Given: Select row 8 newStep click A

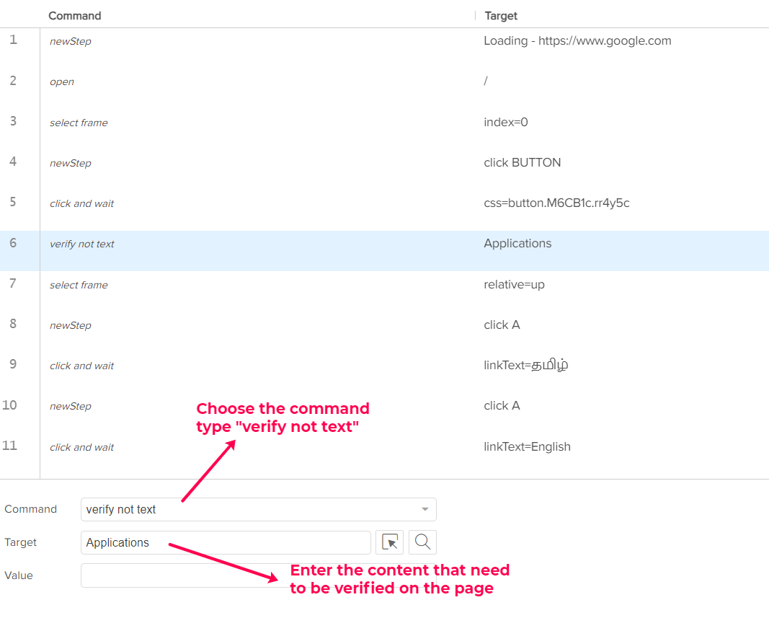Looking at the screenshot, I should point(71,325).
